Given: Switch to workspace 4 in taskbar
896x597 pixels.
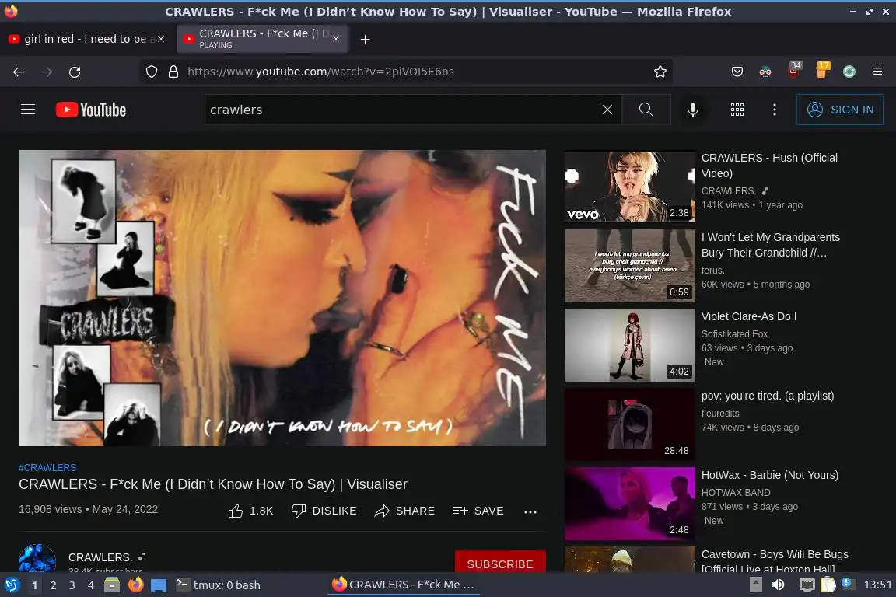Looking at the screenshot, I should point(90,585).
